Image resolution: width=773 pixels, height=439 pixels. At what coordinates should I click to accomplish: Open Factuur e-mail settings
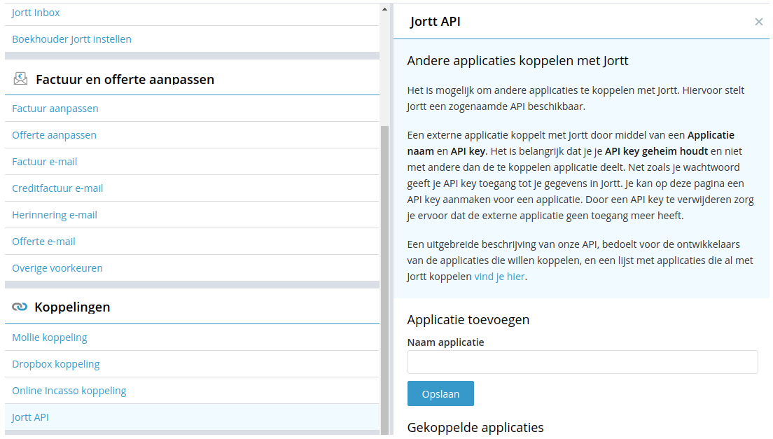44,162
